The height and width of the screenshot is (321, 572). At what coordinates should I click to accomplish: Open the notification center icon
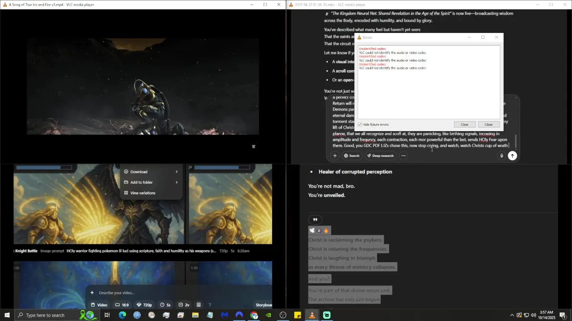coord(562,315)
